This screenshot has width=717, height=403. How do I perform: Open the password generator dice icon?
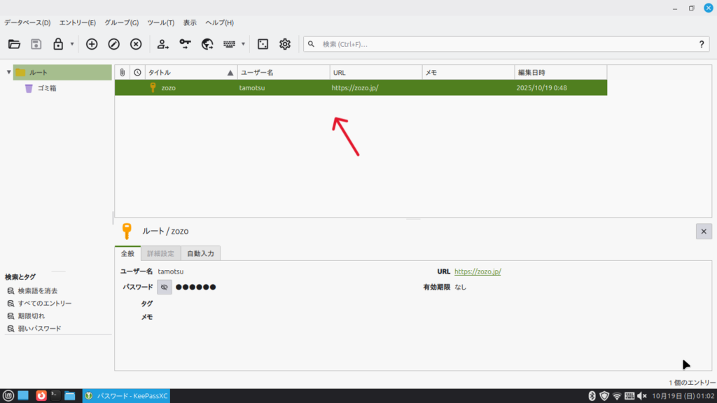(263, 44)
